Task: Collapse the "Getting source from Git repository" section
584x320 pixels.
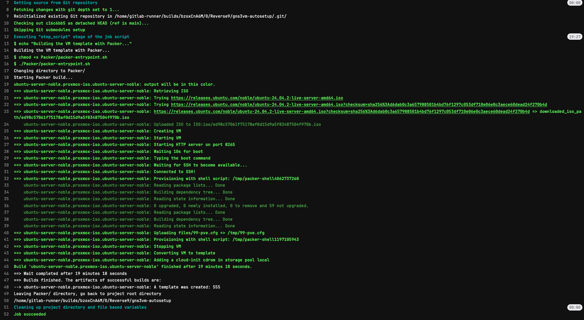Action: point(55,3)
